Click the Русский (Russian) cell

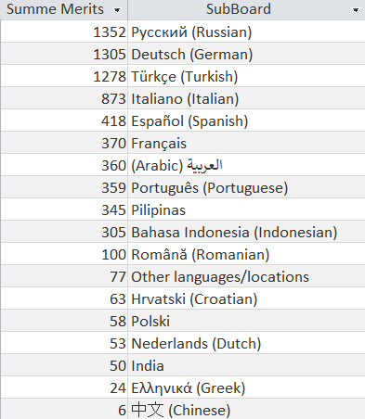246,32
